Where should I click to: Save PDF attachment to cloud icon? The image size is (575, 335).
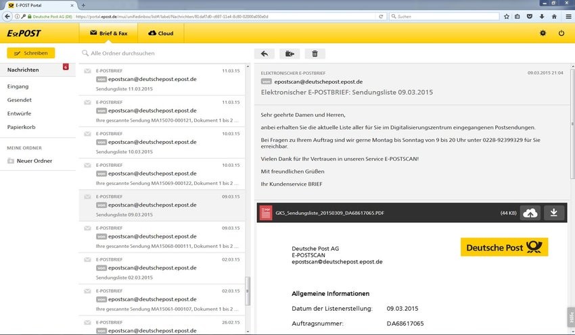(530, 213)
